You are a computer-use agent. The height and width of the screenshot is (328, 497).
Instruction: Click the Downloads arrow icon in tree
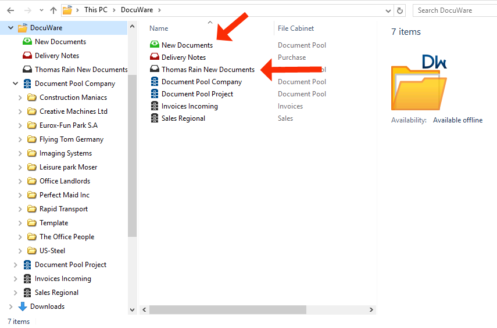pyautogui.click(x=23, y=307)
